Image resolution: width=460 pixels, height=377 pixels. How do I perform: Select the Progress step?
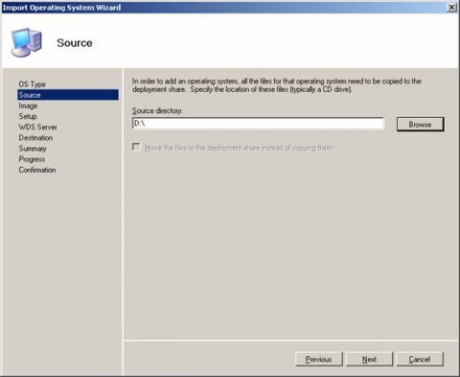click(32, 159)
